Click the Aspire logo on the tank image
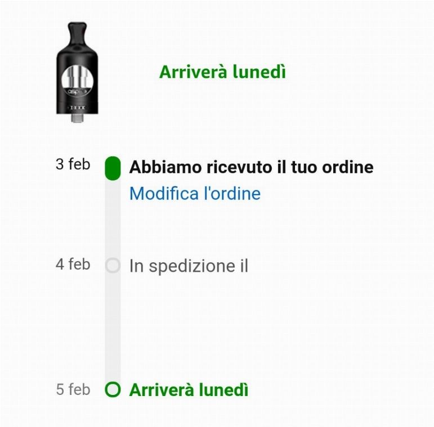Viewport: 434px width, 427px height. pyautogui.click(x=77, y=91)
